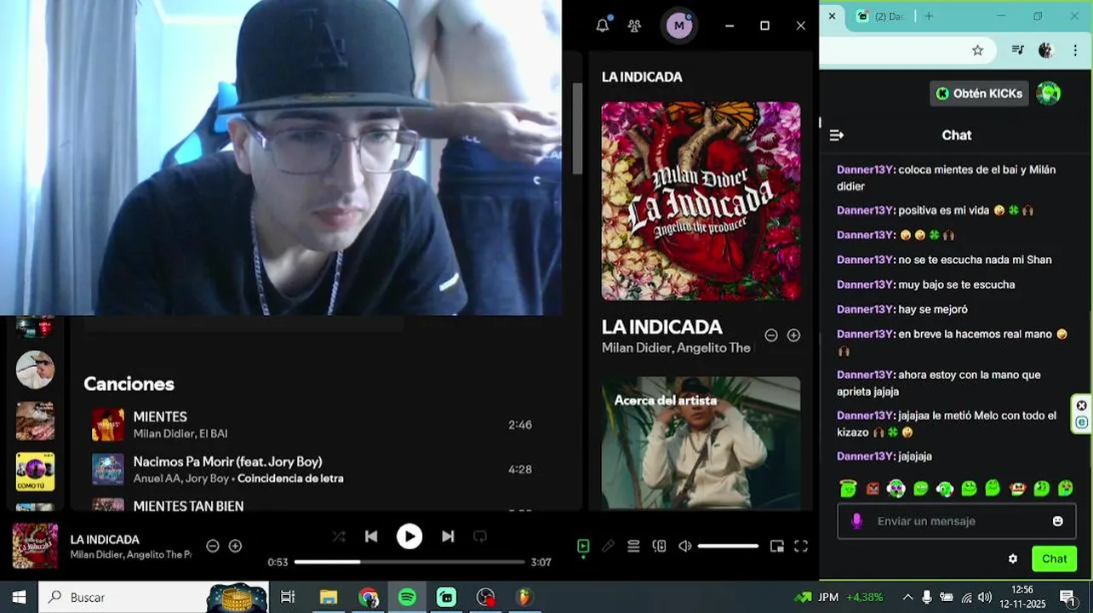
Task: Open the LA INDICADA album cover in panel
Action: click(x=701, y=201)
